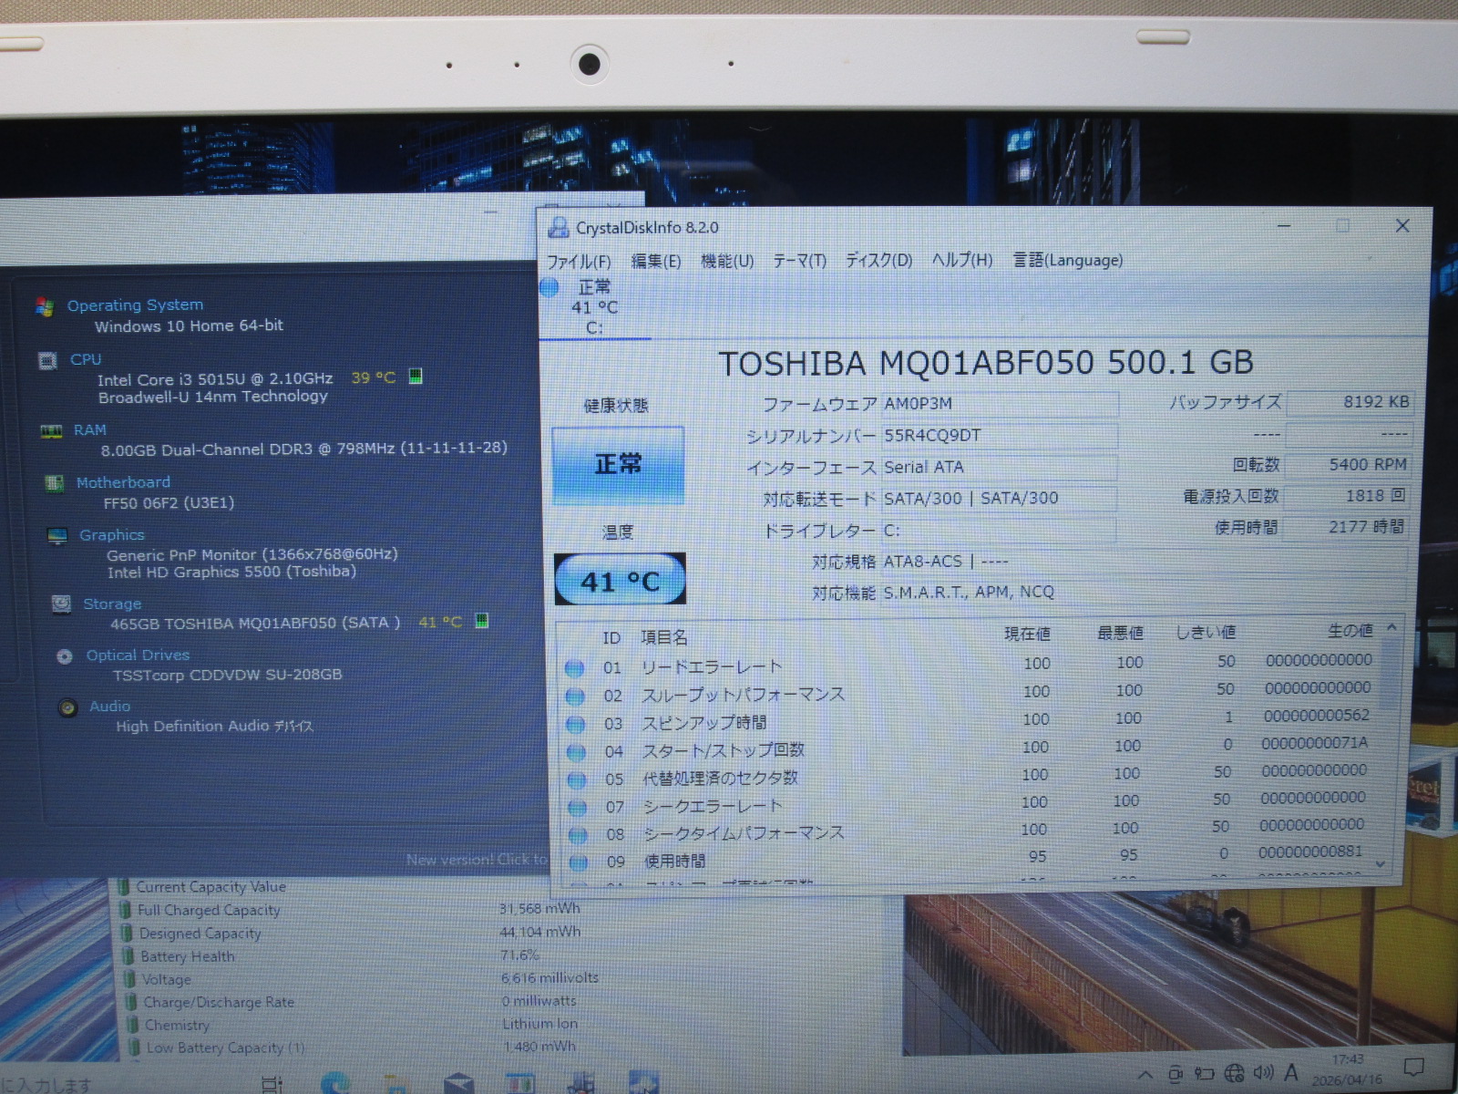Image resolution: width=1458 pixels, height=1094 pixels.
Task: Click the 正常 health status button
Action: [618, 465]
